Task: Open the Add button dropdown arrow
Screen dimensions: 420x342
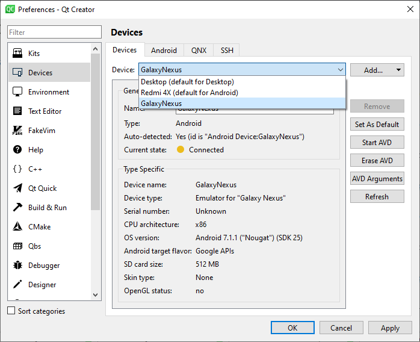Action: point(398,70)
